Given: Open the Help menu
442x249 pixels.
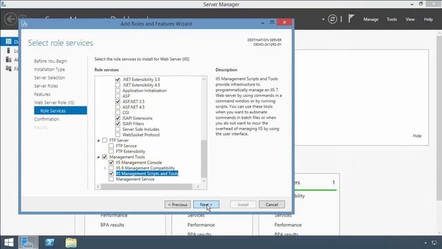Looking at the screenshot, I should 428,19.
